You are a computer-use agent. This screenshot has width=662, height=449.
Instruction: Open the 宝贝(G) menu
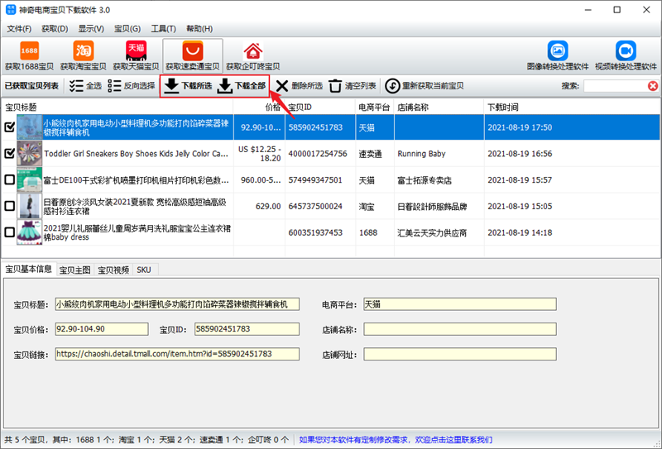click(127, 29)
